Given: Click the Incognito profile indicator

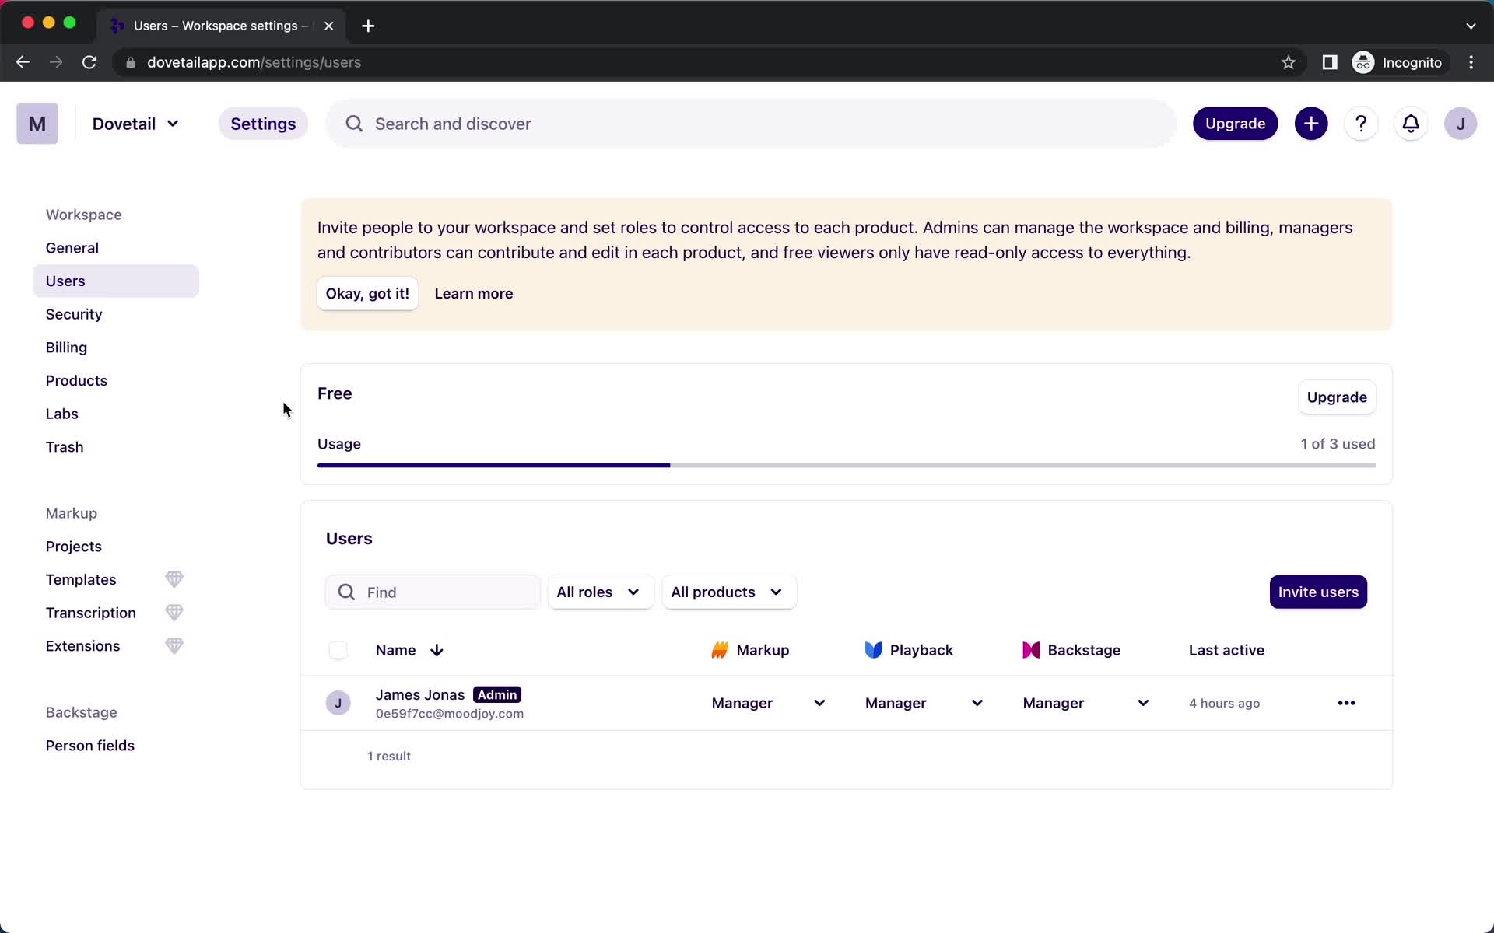Looking at the screenshot, I should 1399,62.
